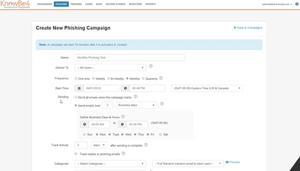This screenshot has width=300, height=171.
Task: Open the Reports tab
Action: 150,4
